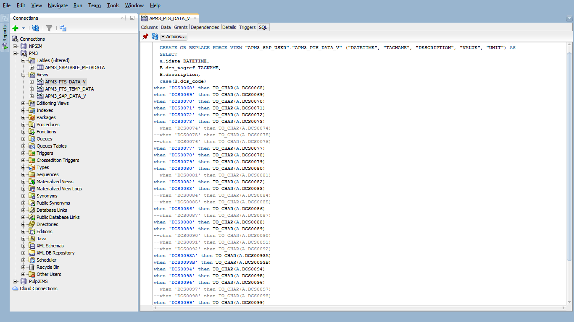Click the 'DCS0093A' case line in SQL
The width and height of the screenshot is (574, 322).
pos(212,256)
